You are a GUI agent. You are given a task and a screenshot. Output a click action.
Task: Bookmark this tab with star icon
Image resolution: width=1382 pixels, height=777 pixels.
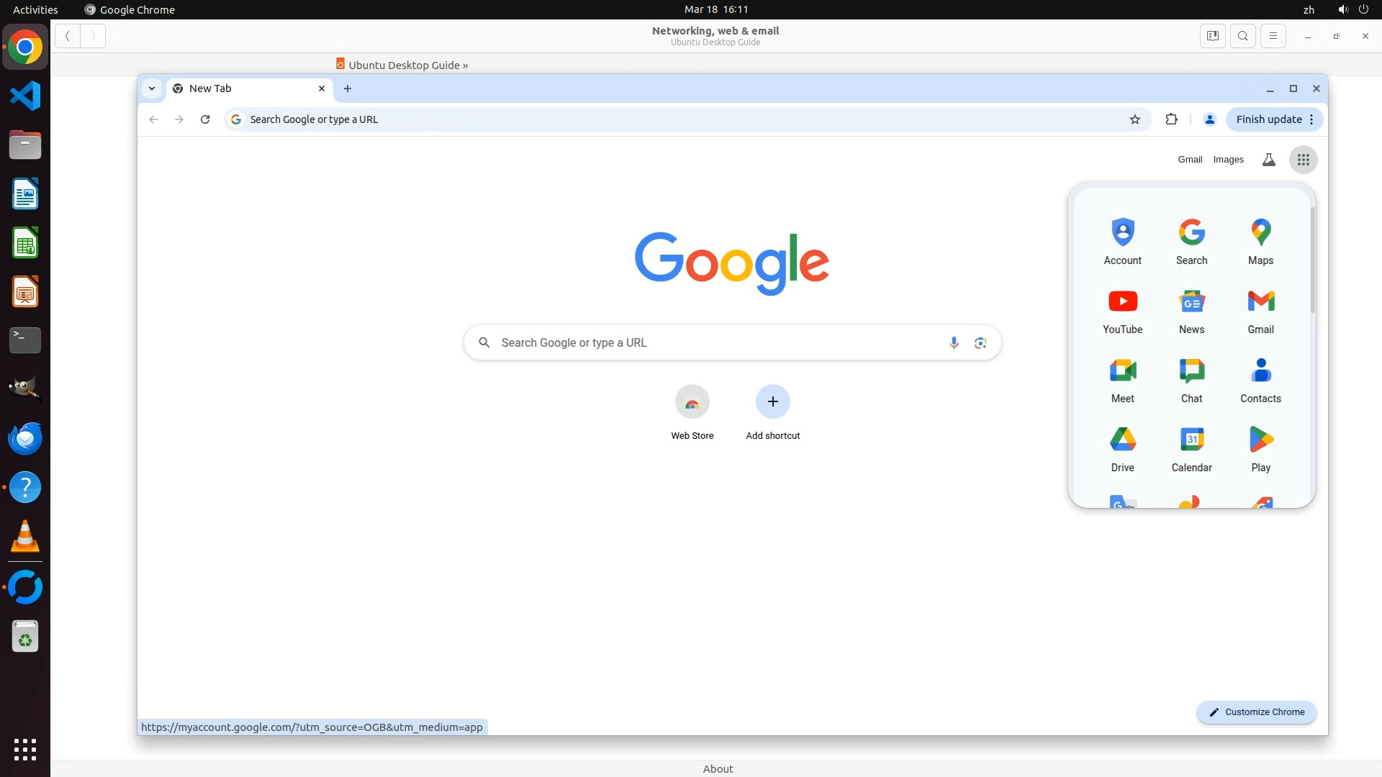click(x=1135, y=119)
